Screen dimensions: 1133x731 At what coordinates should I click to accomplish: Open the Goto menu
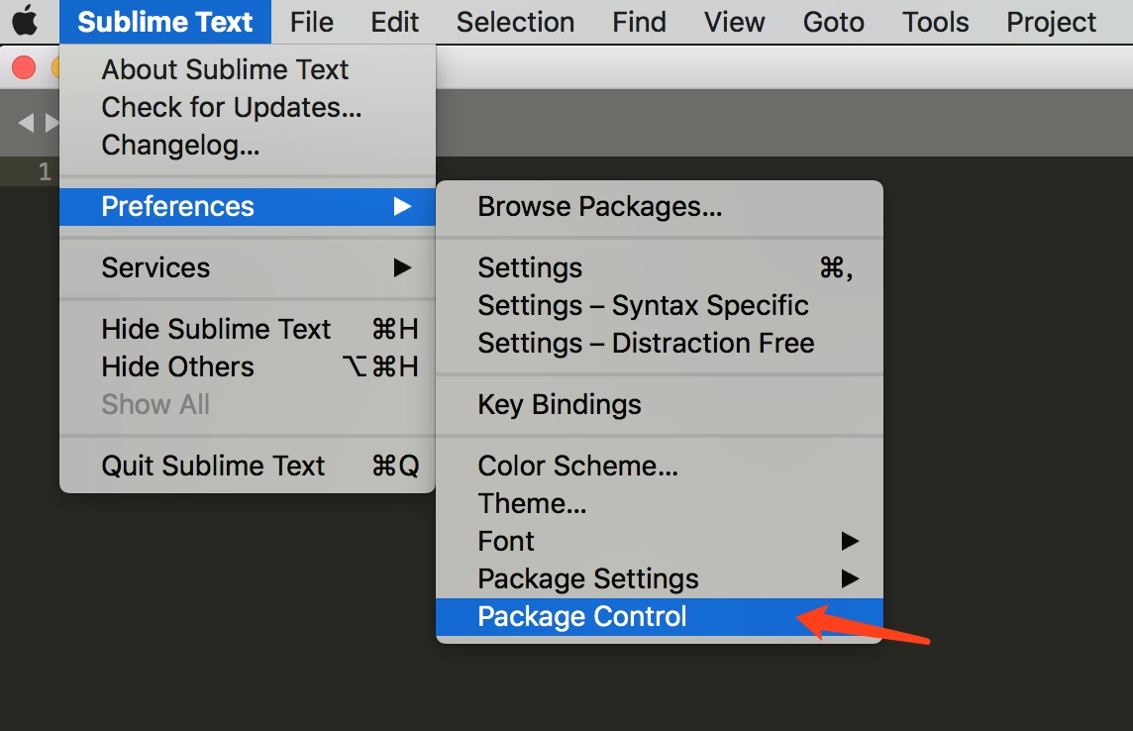coord(833,22)
